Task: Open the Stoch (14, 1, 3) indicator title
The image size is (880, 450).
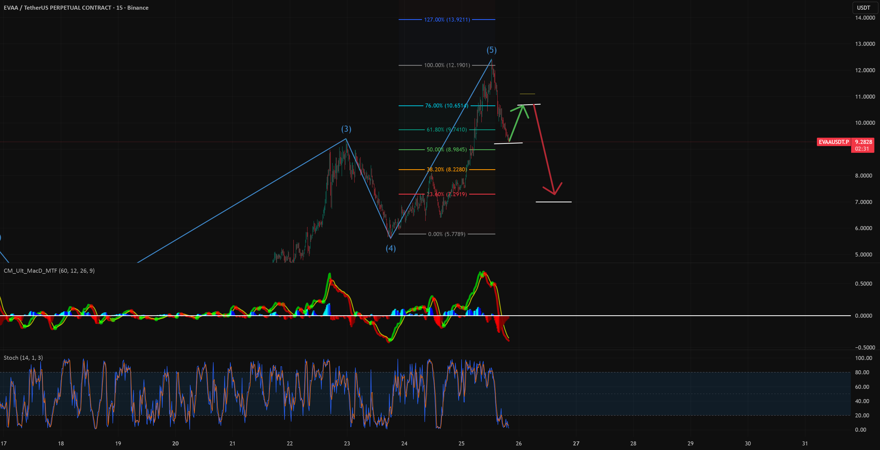Action: [x=23, y=358]
